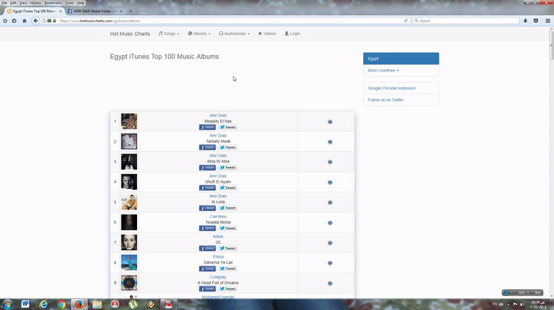
Task: Click the page vertical scrollbar thumb
Action: coord(551,45)
